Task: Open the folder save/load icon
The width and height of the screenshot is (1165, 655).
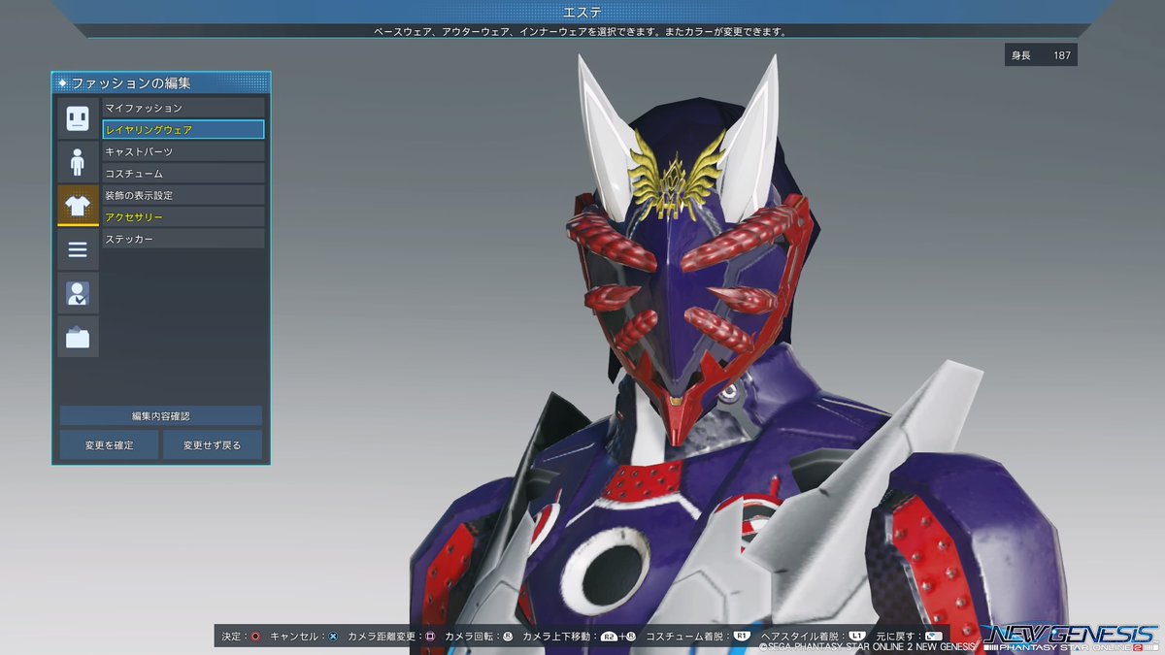Action: (x=78, y=337)
